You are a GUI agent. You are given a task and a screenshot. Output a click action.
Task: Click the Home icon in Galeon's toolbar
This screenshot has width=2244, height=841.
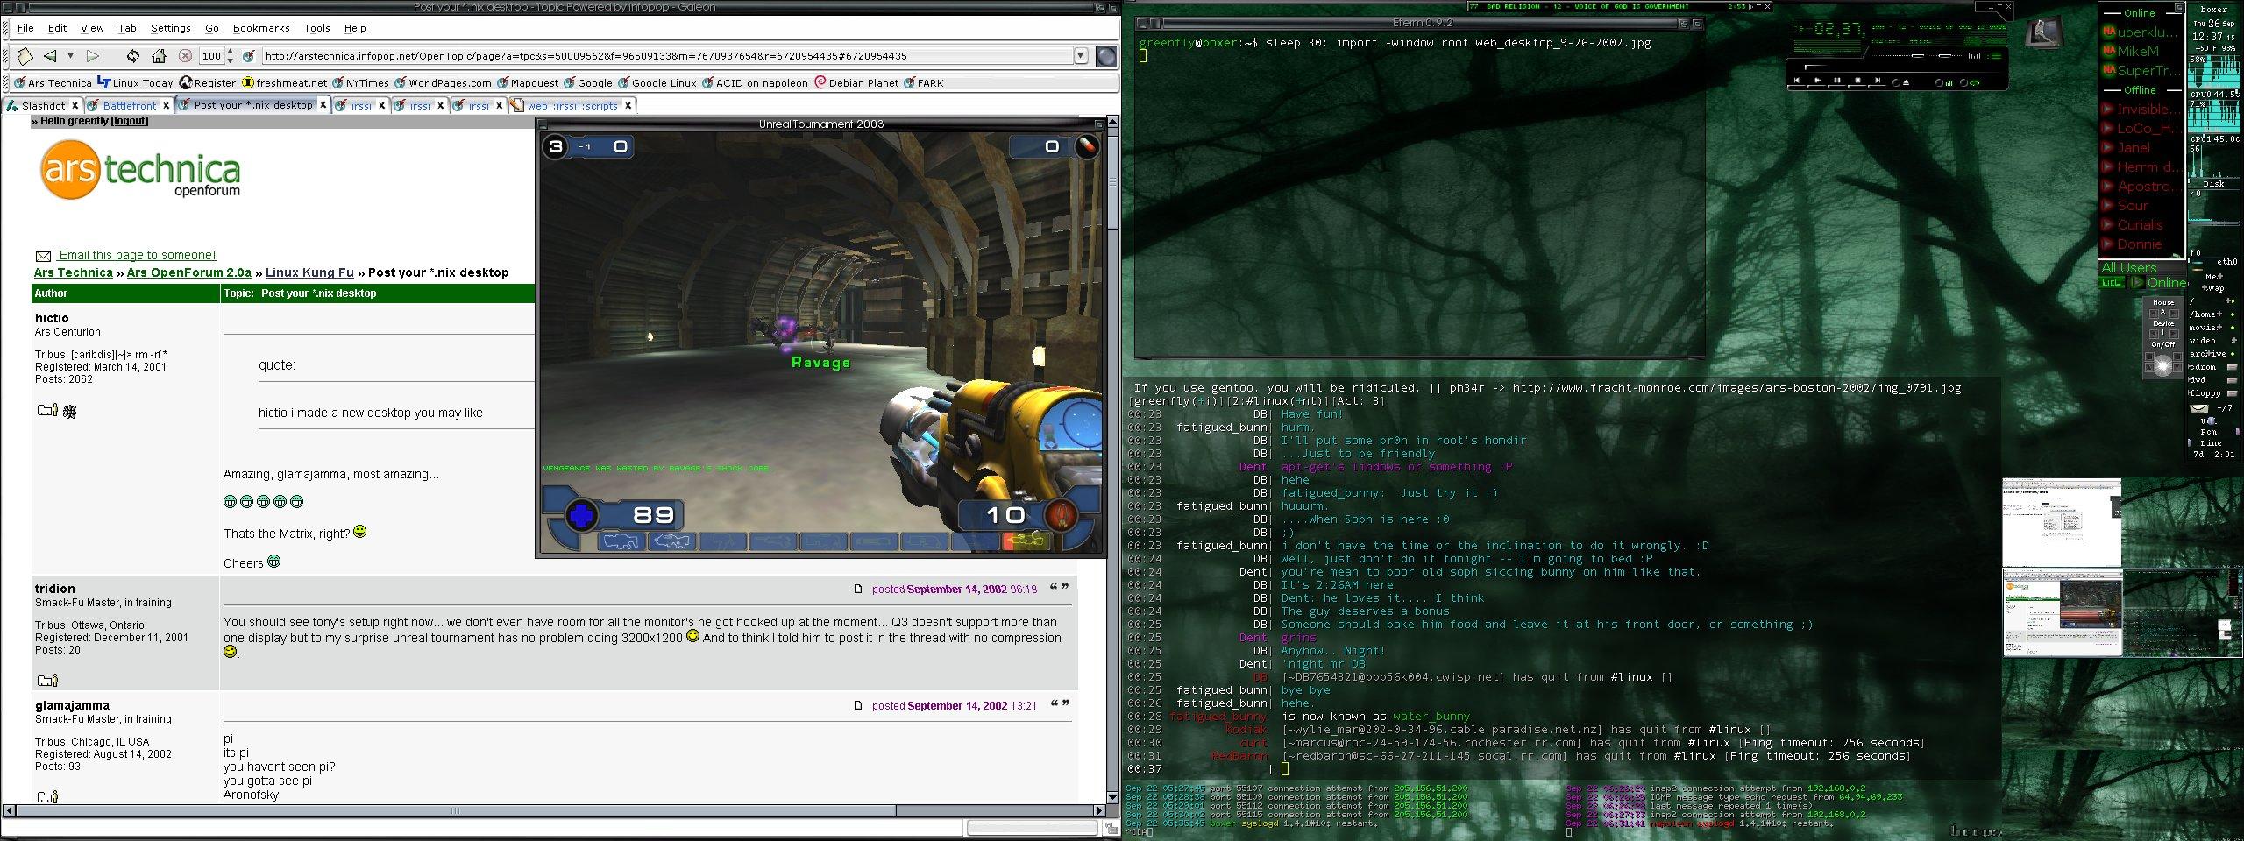(x=158, y=56)
